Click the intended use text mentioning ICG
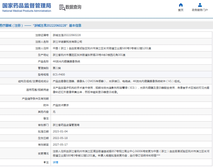 tap(131, 90)
